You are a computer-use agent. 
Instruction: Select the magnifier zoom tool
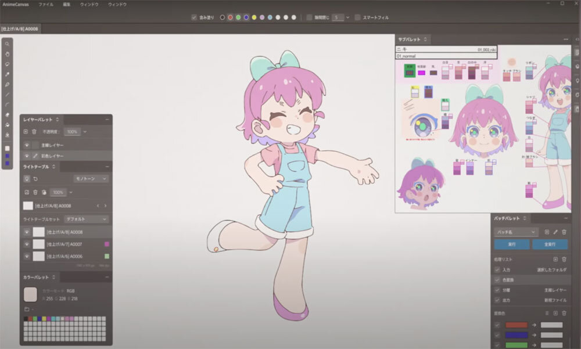[7, 44]
